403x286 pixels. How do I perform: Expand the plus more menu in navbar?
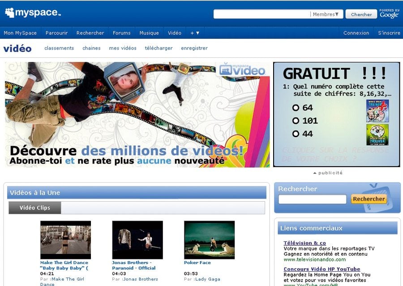195,33
